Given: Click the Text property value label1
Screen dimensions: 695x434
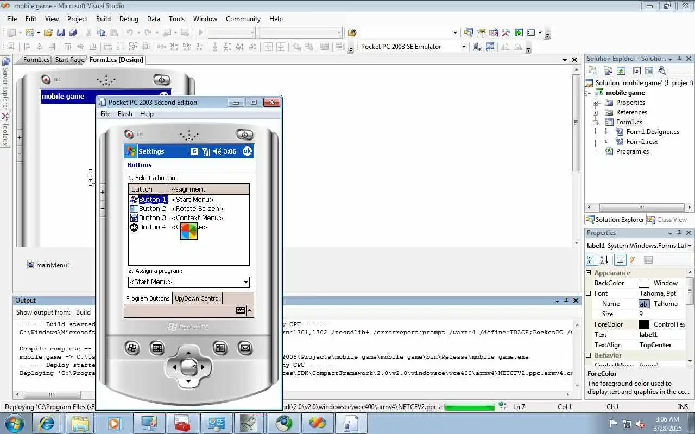Looking at the screenshot, I should point(648,335).
